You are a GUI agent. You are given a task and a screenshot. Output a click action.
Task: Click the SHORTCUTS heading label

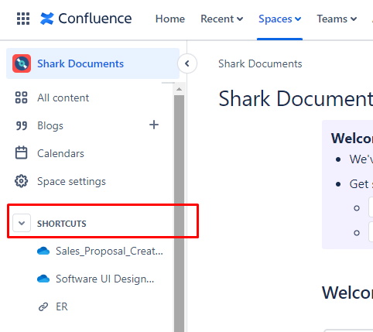[62, 224]
